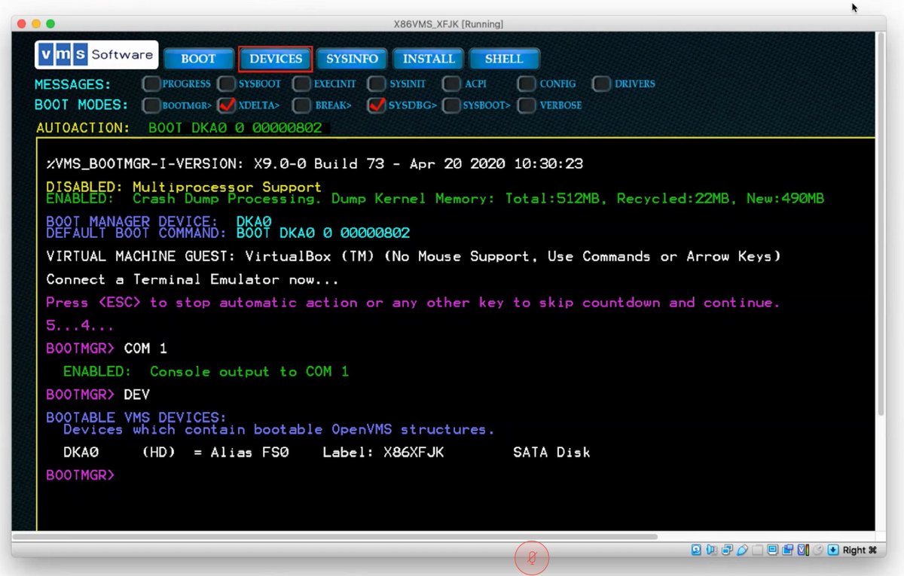Click the keyboard capture arrow icon in status bar
This screenshot has height=576, width=904.
pyautogui.click(x=833, y=550)
